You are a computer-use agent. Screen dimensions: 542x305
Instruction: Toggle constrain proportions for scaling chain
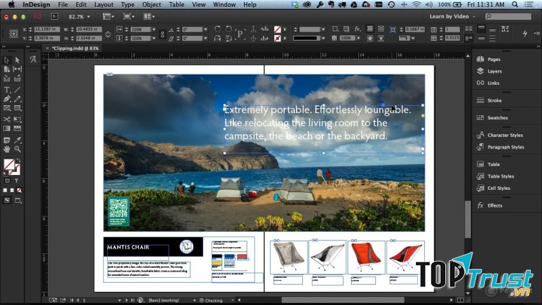coord(163,34)
